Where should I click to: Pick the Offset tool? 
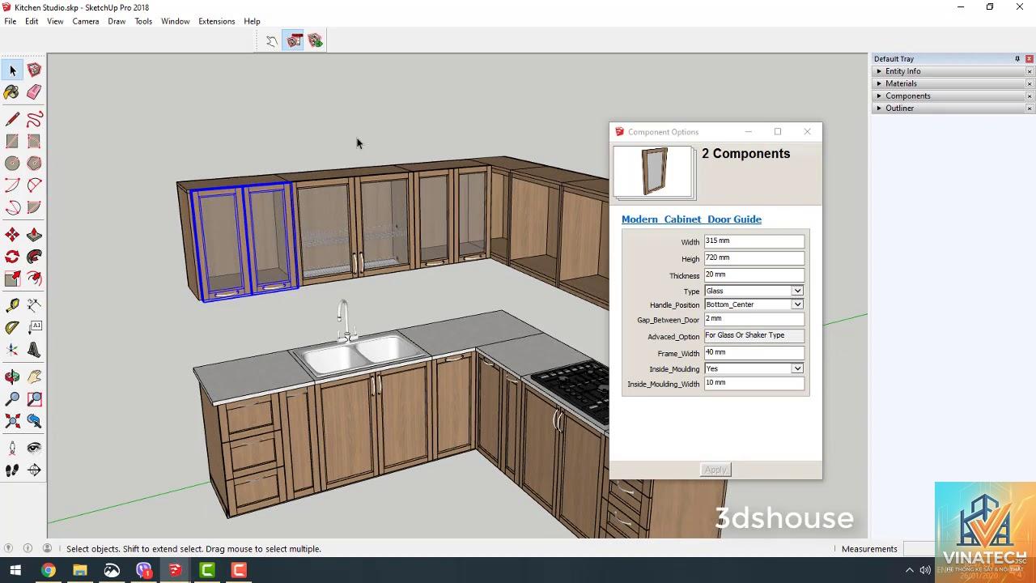[x=34, y=279]
